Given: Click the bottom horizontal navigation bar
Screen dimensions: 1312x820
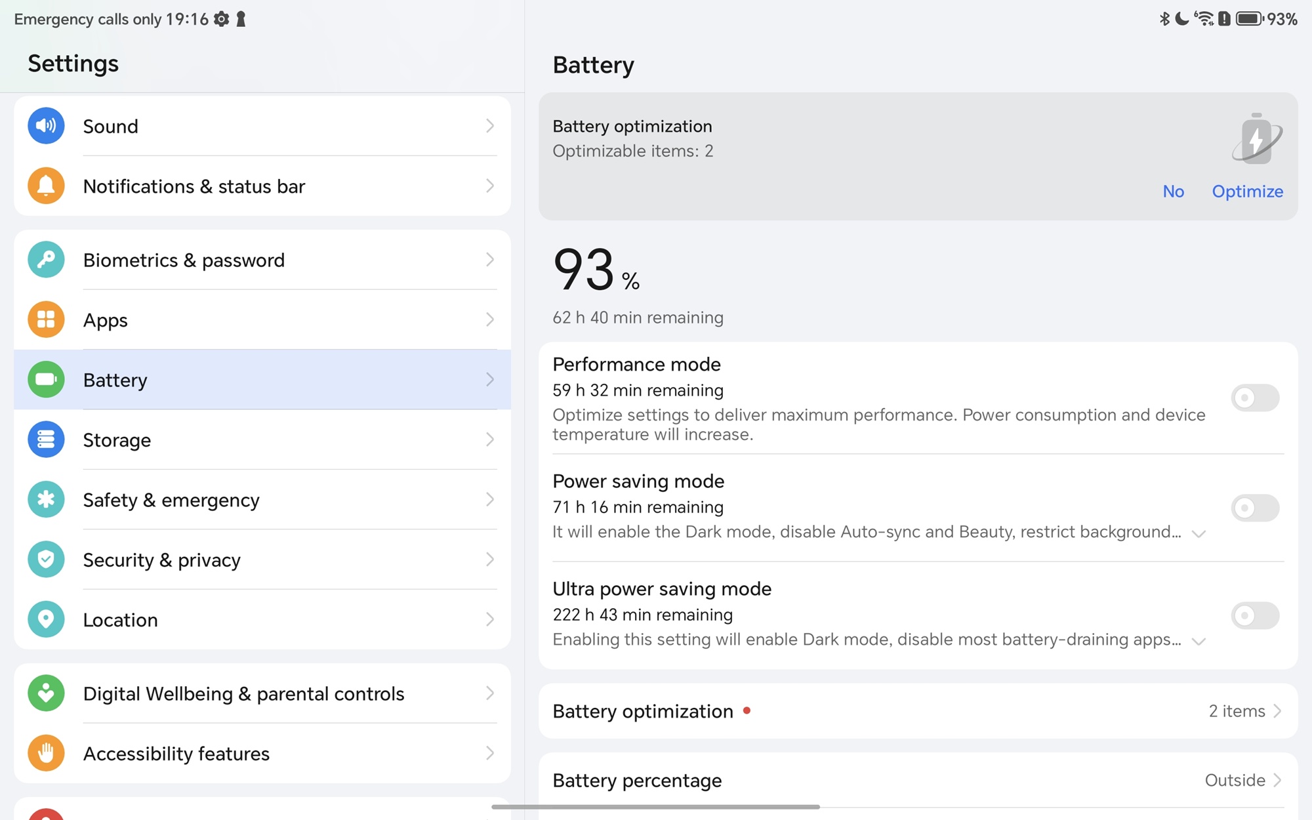Looking at the screenshot, I should pos(655,807).
